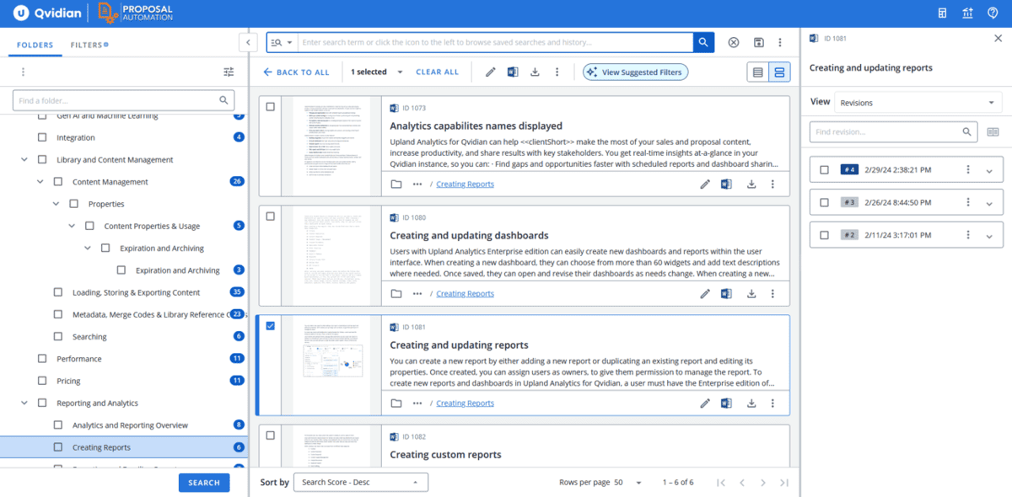Open ID 1081 in Word via toolbar icon
The image size is (1012, 497).
(513, 72)
